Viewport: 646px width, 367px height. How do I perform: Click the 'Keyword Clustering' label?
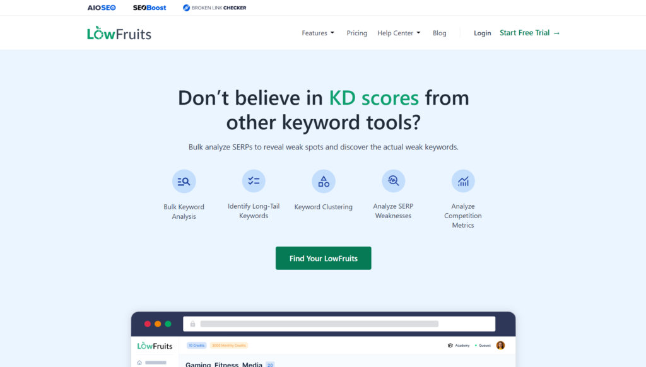pos(324,207)
